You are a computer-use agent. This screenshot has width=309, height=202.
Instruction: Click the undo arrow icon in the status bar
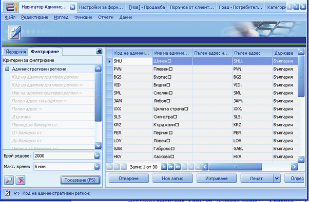tap(17, 193)
